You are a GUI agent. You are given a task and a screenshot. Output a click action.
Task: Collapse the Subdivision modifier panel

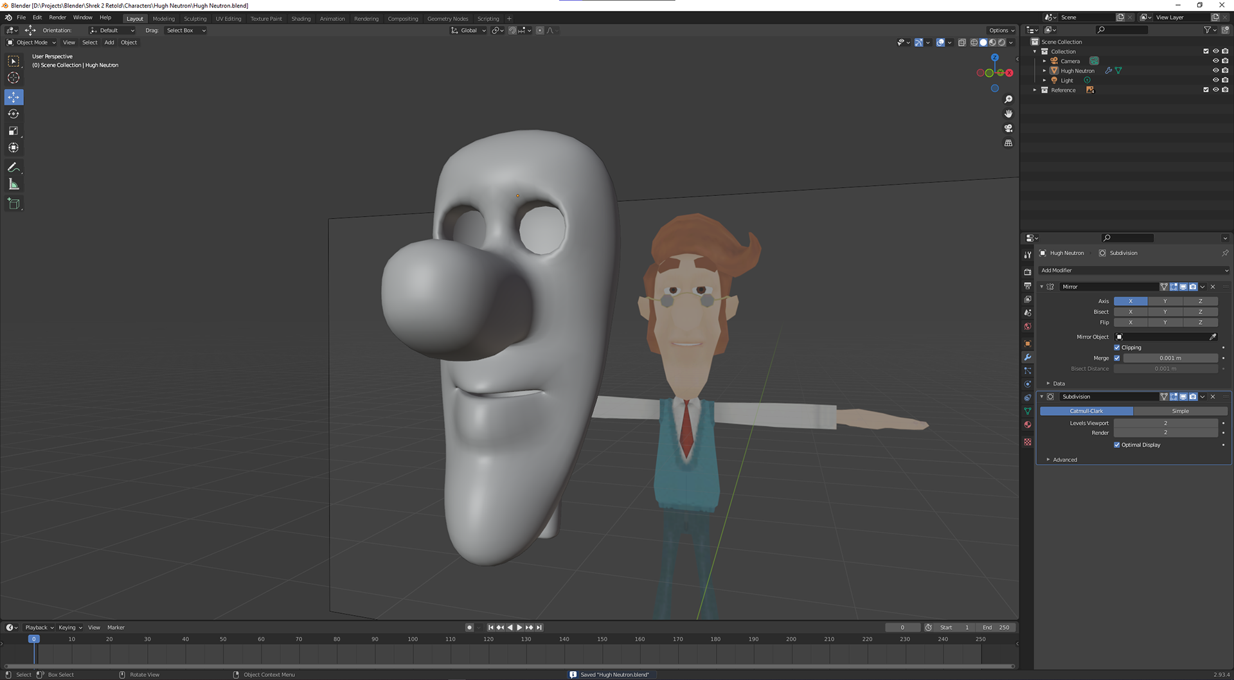point(1042,397)
